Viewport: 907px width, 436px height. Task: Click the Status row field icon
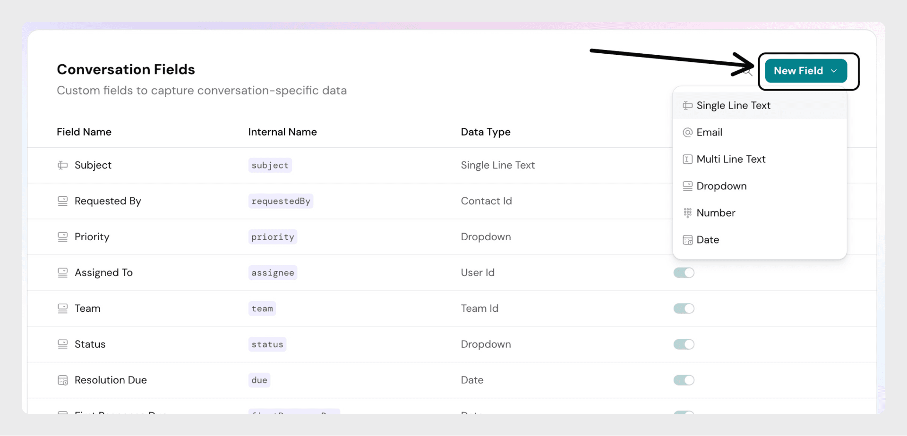coord(62,344)
